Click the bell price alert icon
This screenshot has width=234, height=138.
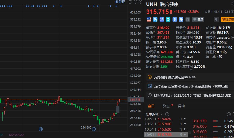216,19
